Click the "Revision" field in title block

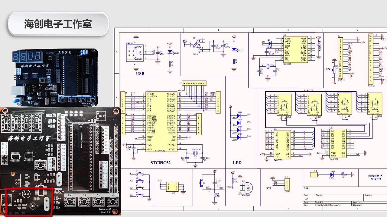[369, 195]
